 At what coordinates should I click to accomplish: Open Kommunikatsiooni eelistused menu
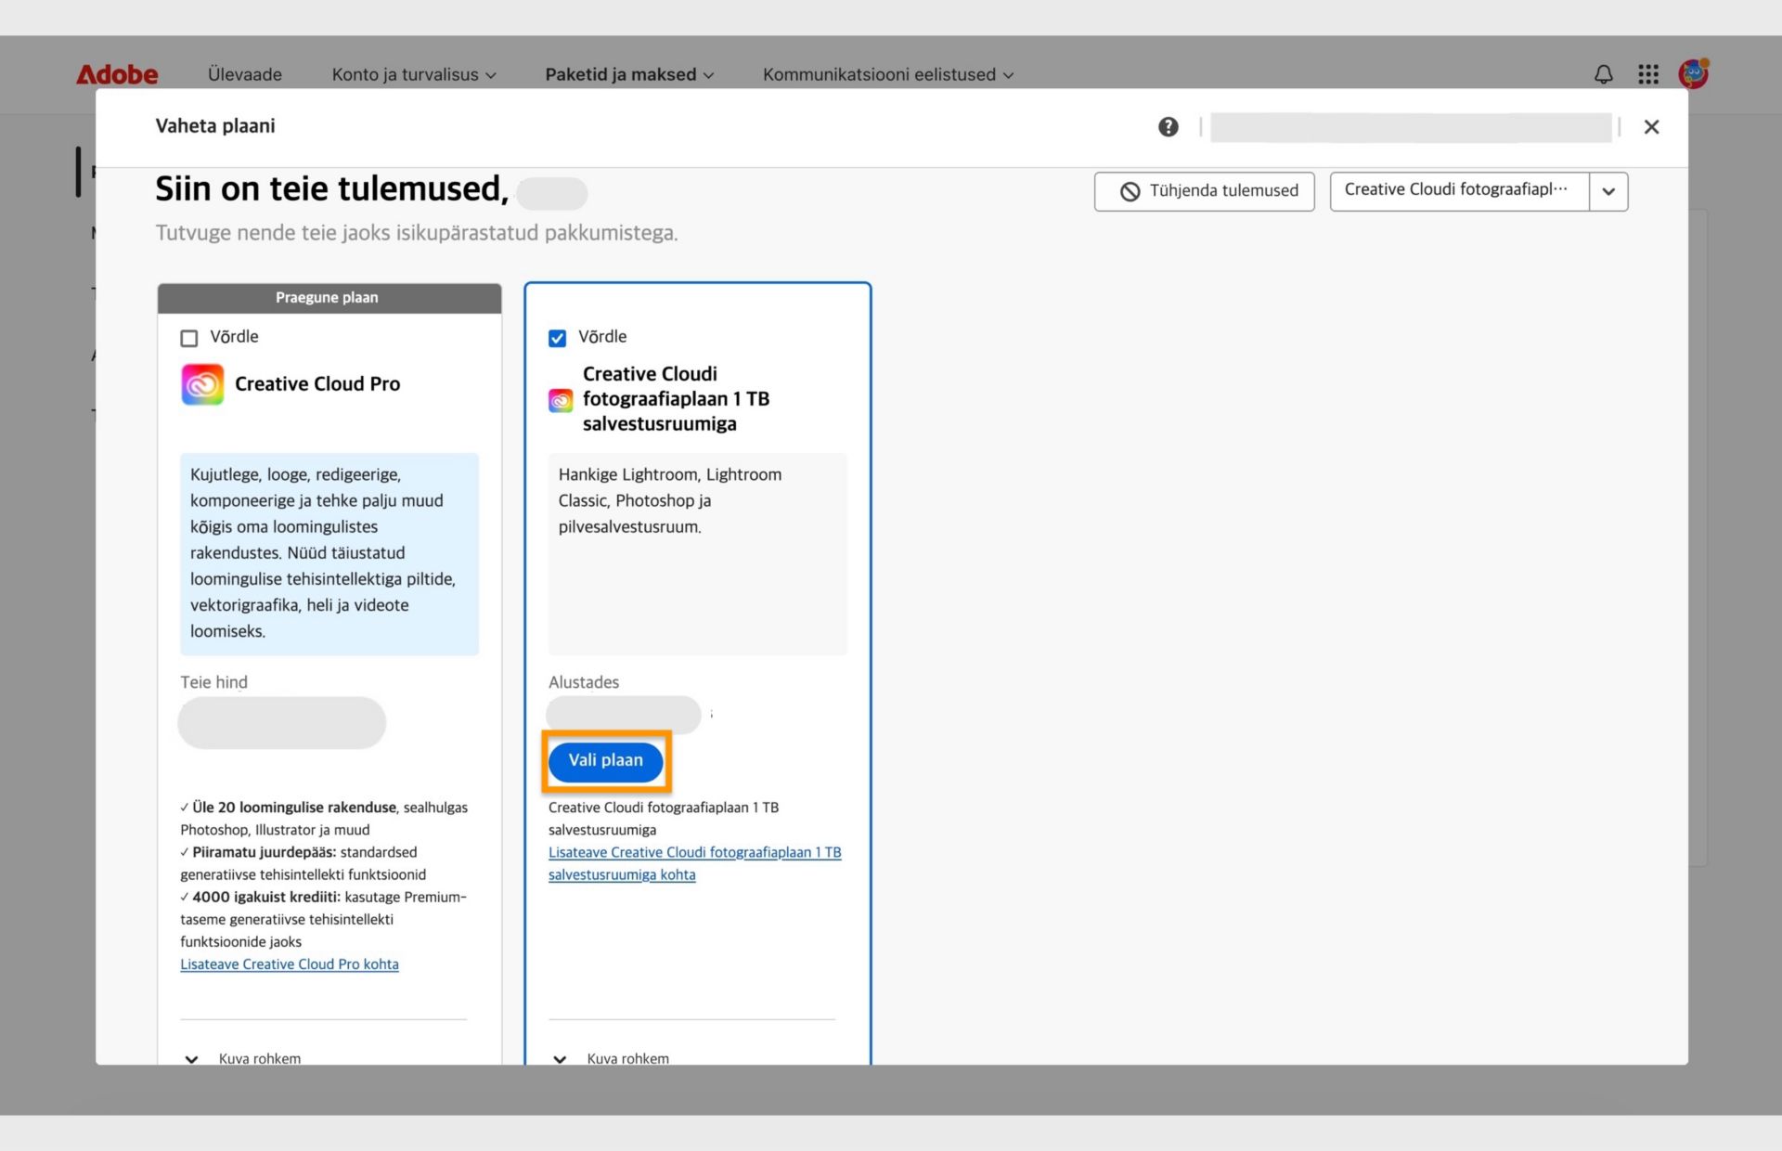click(887, 74)
